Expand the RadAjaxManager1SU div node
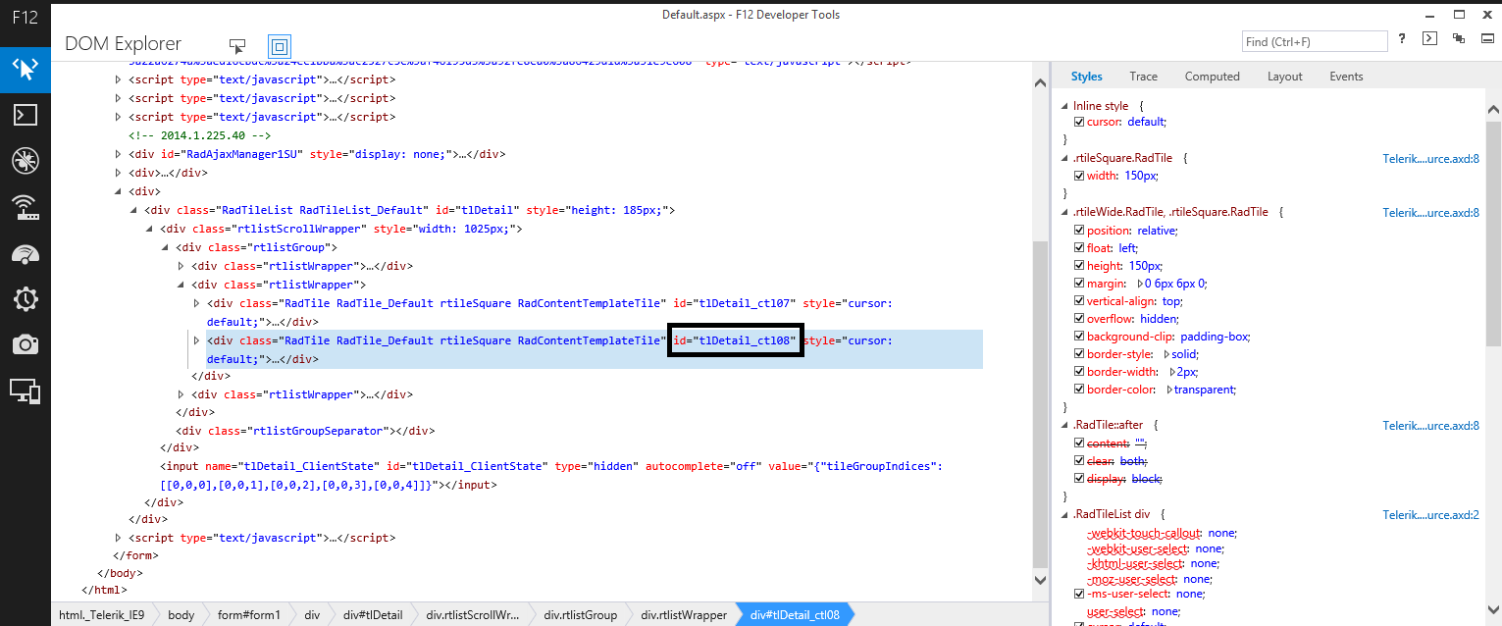Viewport: 1502px width, 626px height. click(x=119, y=154)
